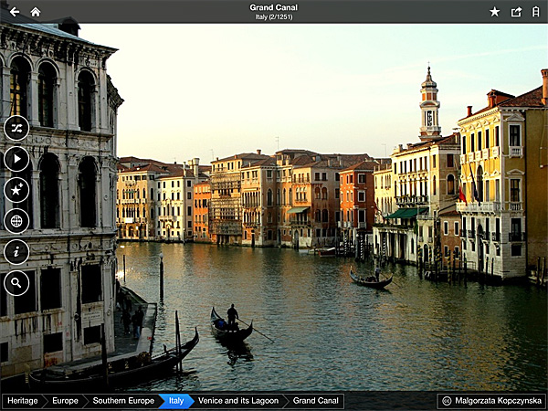View photo credit Malgorzata Kopczynska
Screen dimensions: 548x411
tap(491, 401)
